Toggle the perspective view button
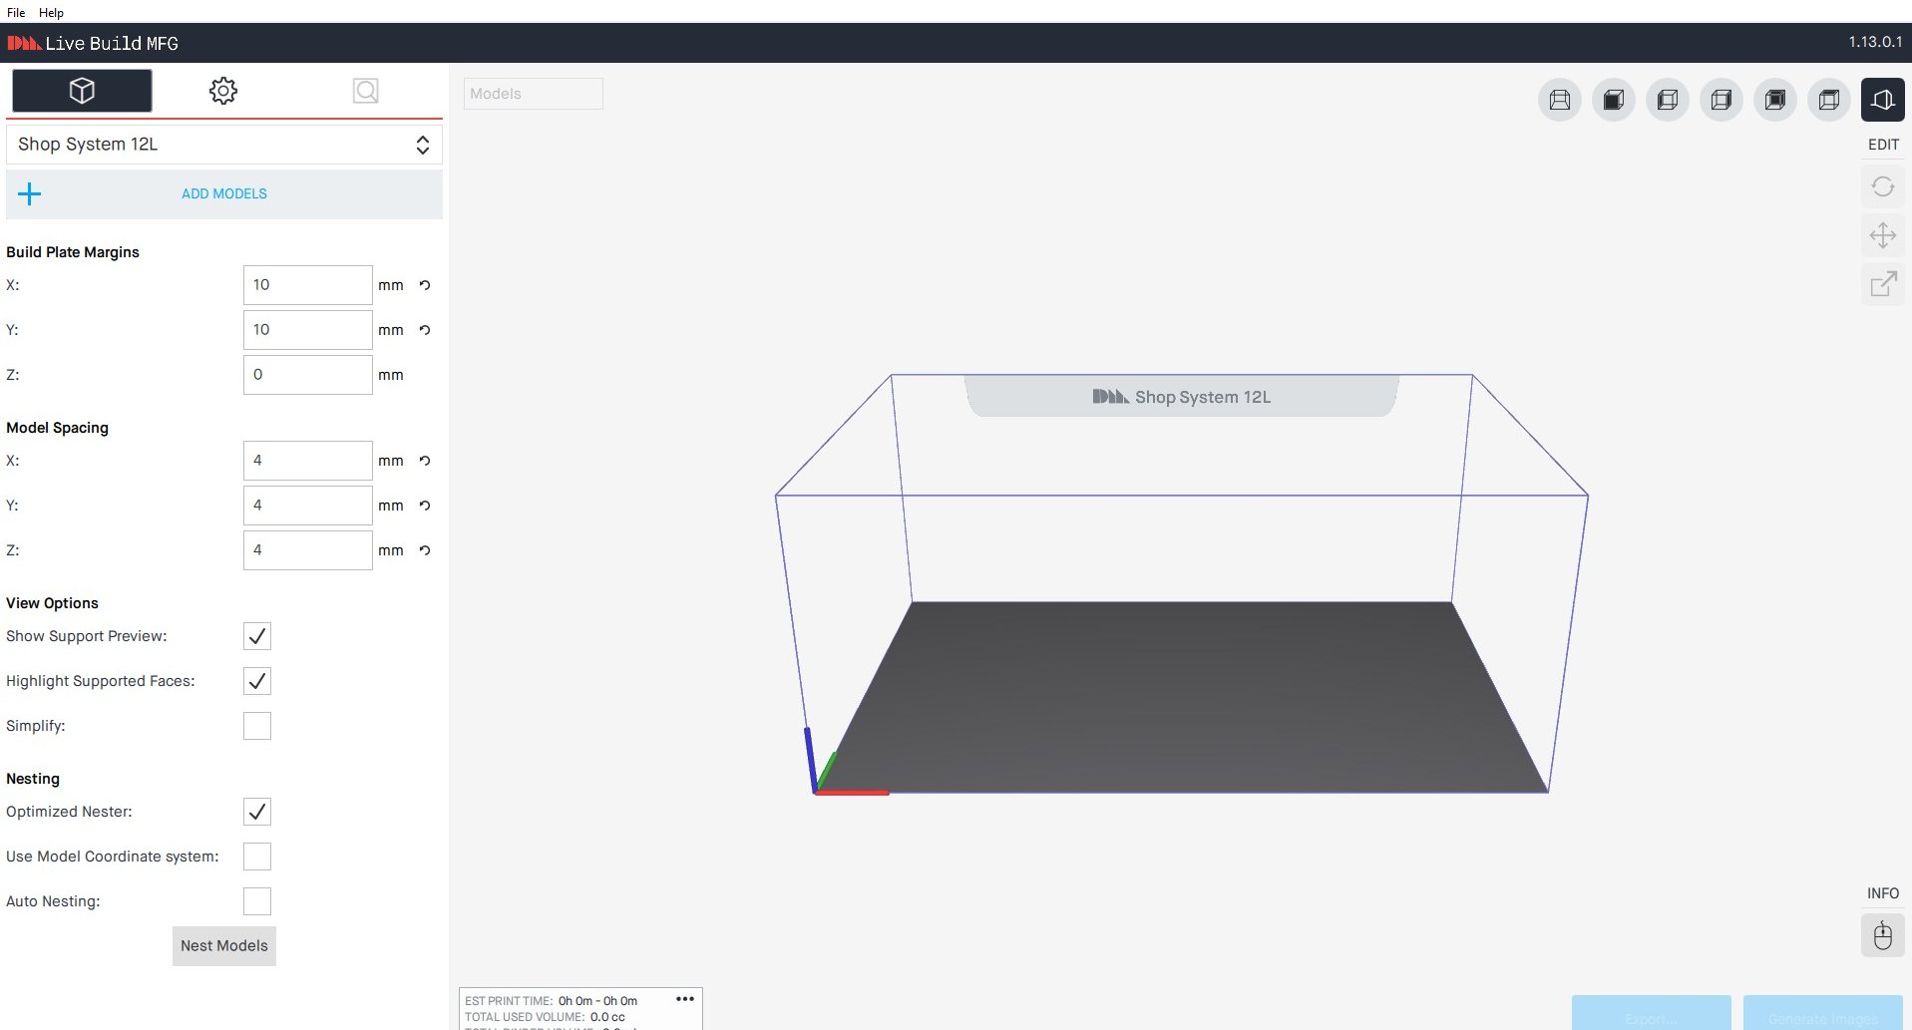1912x1030 pixels. coord(1883,100)
